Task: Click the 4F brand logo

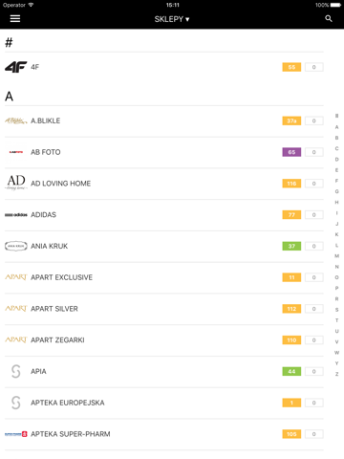Action: click(x=16, y=67)
